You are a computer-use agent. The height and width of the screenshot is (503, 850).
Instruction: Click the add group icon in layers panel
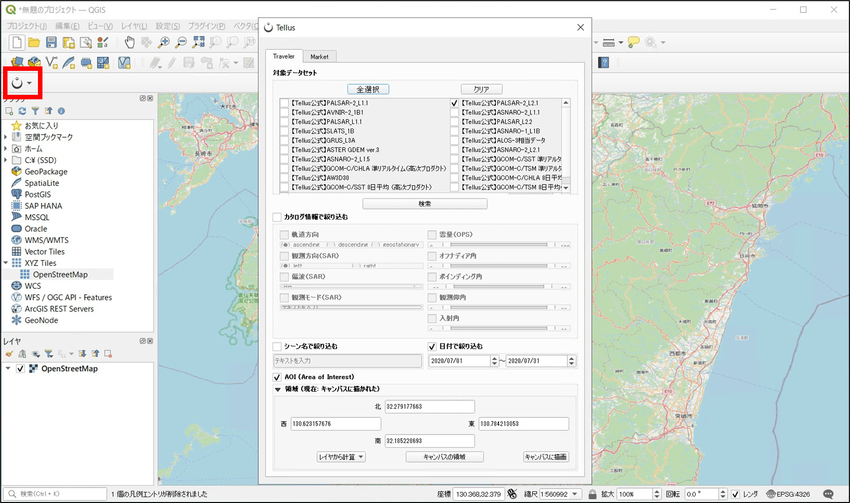pyautogui.click(x=22, y=354)
